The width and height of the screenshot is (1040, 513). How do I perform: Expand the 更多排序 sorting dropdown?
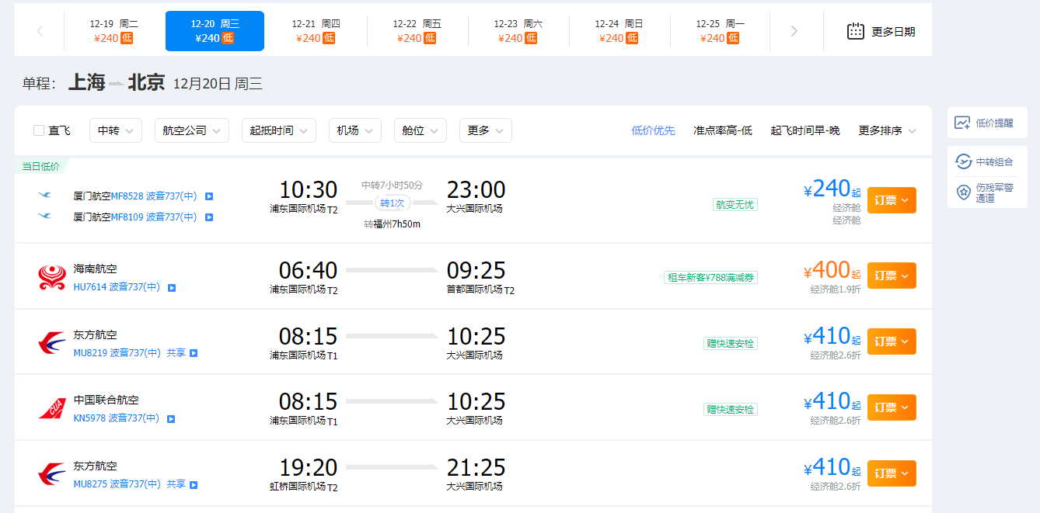887,130
